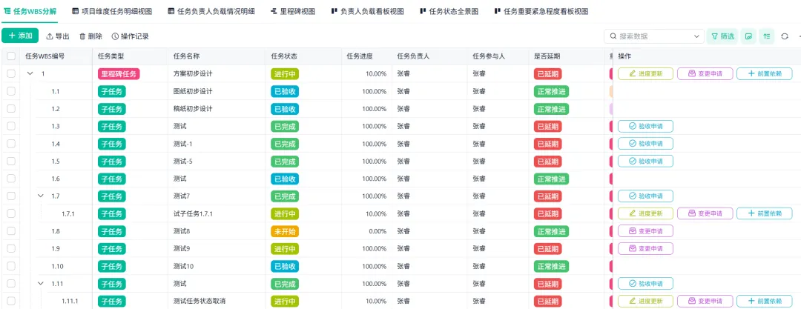This screenshot has width=801, height=309.
Task: Click 前置依赖 in row 1.7.1
Action: click(764, 213)
